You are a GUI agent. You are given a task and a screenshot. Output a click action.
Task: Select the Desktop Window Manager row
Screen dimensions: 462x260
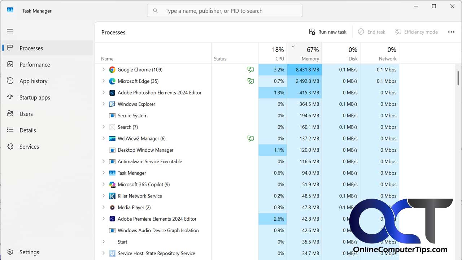coord(247,150)
